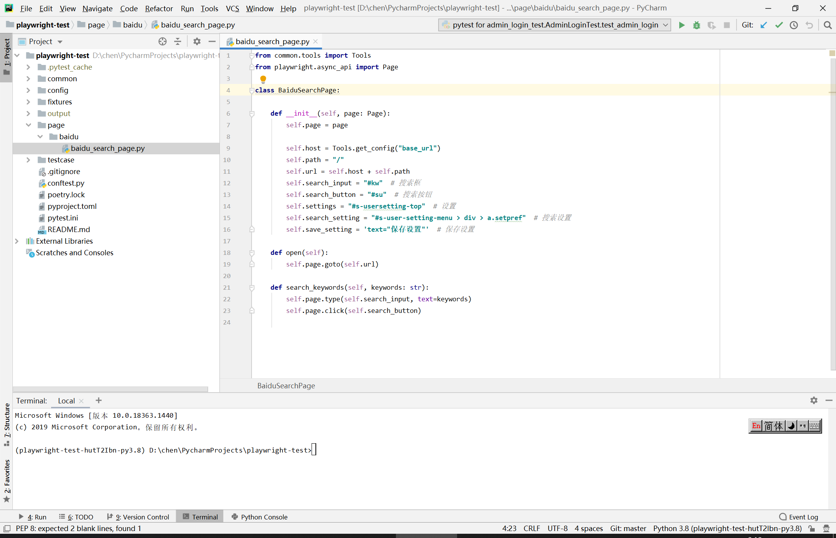Open Project panel settings gear
Viewport: 836px width, 538px height.
coord(197,41)
